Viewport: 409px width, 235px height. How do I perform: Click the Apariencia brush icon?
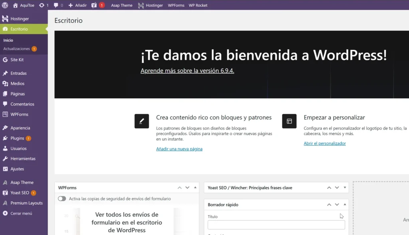pyautogui.click(x=5, y=127)
